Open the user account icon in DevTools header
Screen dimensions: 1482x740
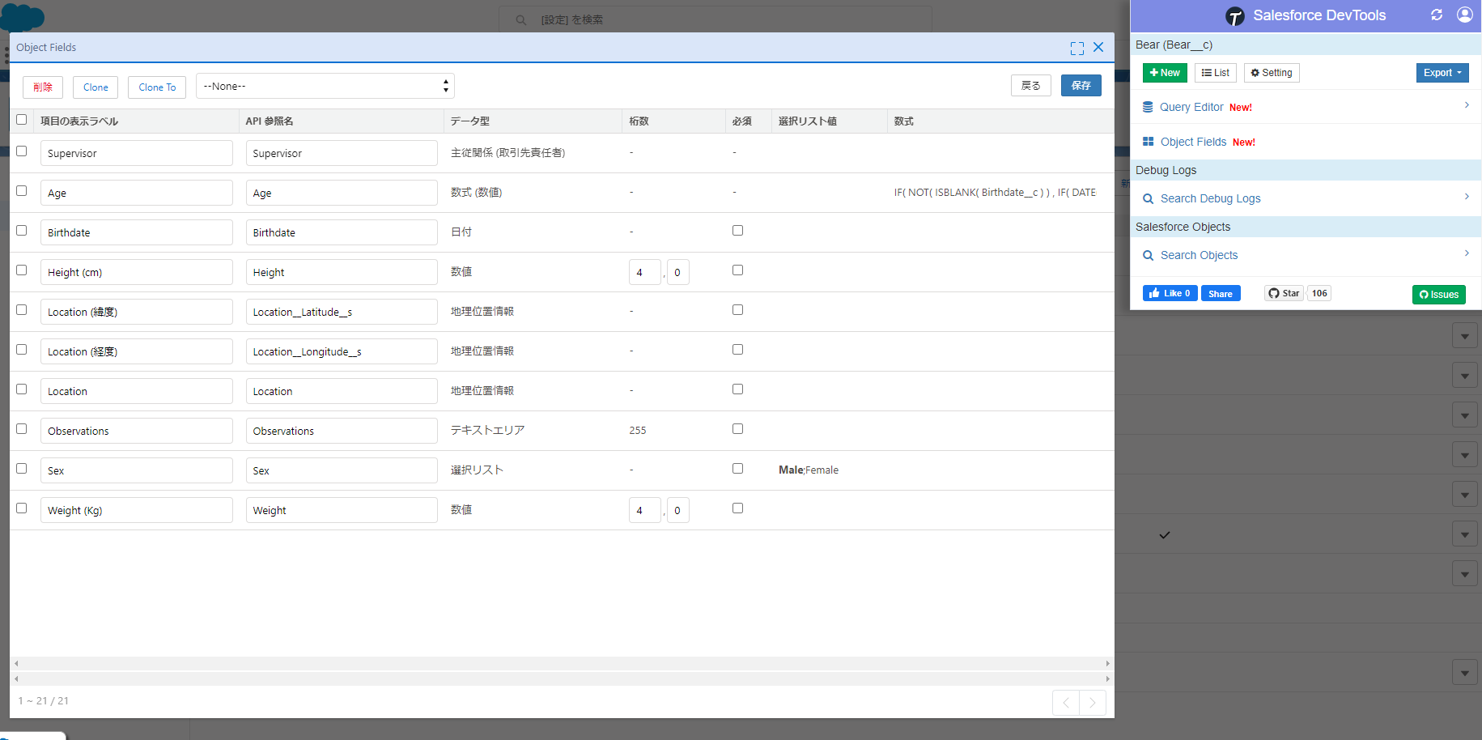pyautogui.click(x=1465, y=15)
